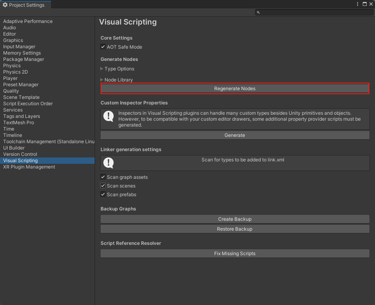Click Script Reference Resolver section label
This screenshot has height=305, width=375.
tap(131, 243)
